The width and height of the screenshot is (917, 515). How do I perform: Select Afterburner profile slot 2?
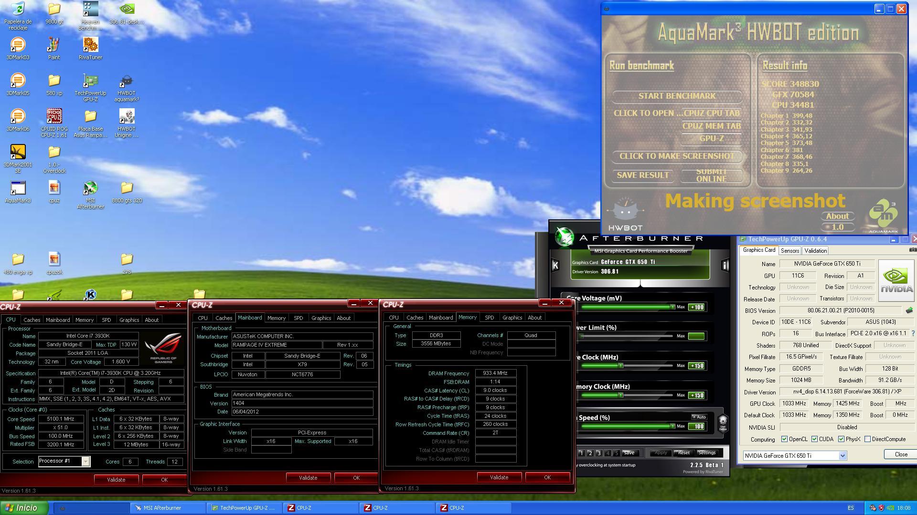tap(590, 453)
